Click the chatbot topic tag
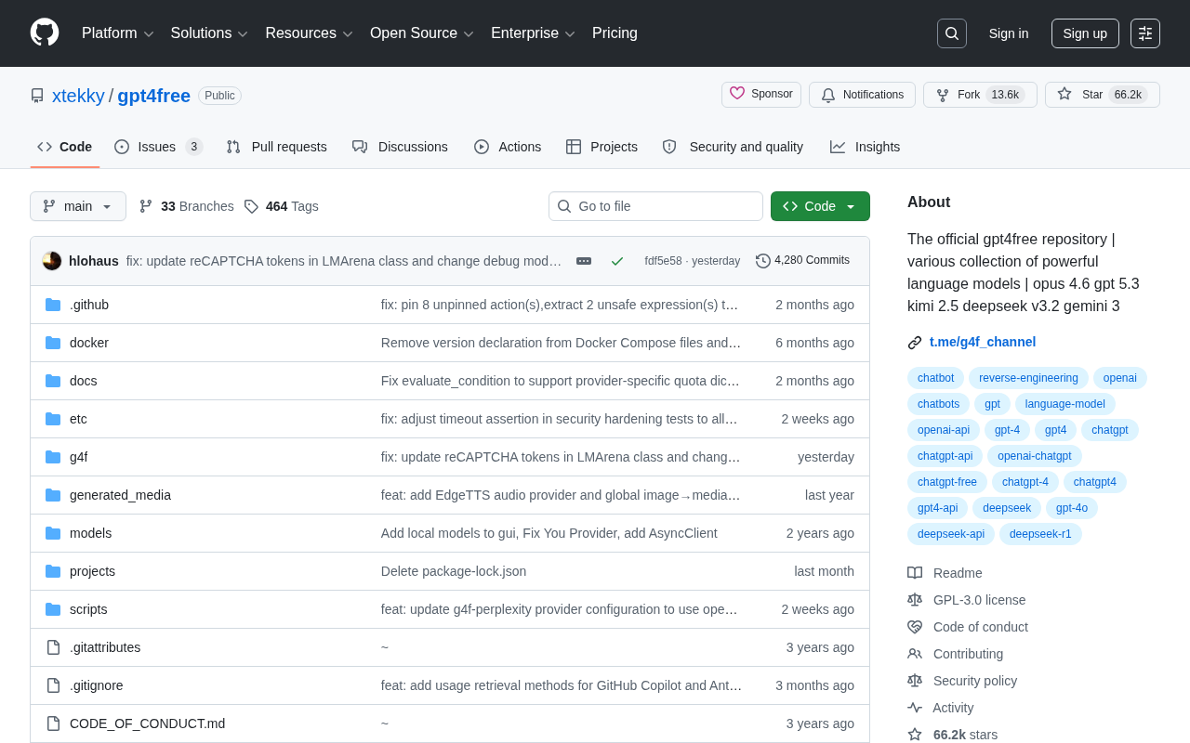Screen dimensions: 1190x743 [x=935, y=378]
